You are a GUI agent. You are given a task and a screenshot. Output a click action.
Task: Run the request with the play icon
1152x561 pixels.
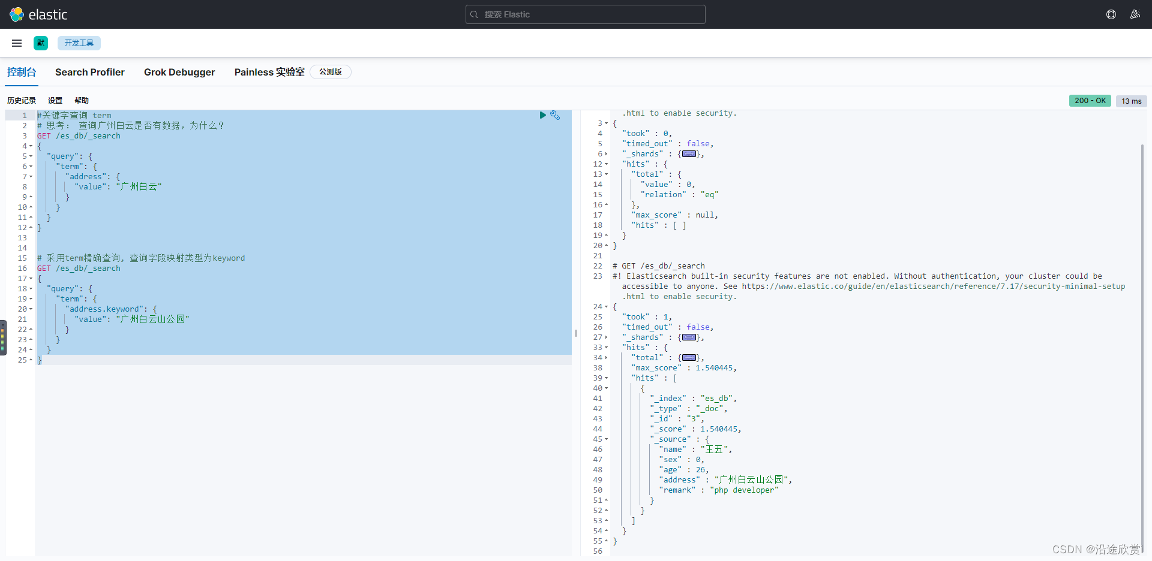(x=542, y=115)
